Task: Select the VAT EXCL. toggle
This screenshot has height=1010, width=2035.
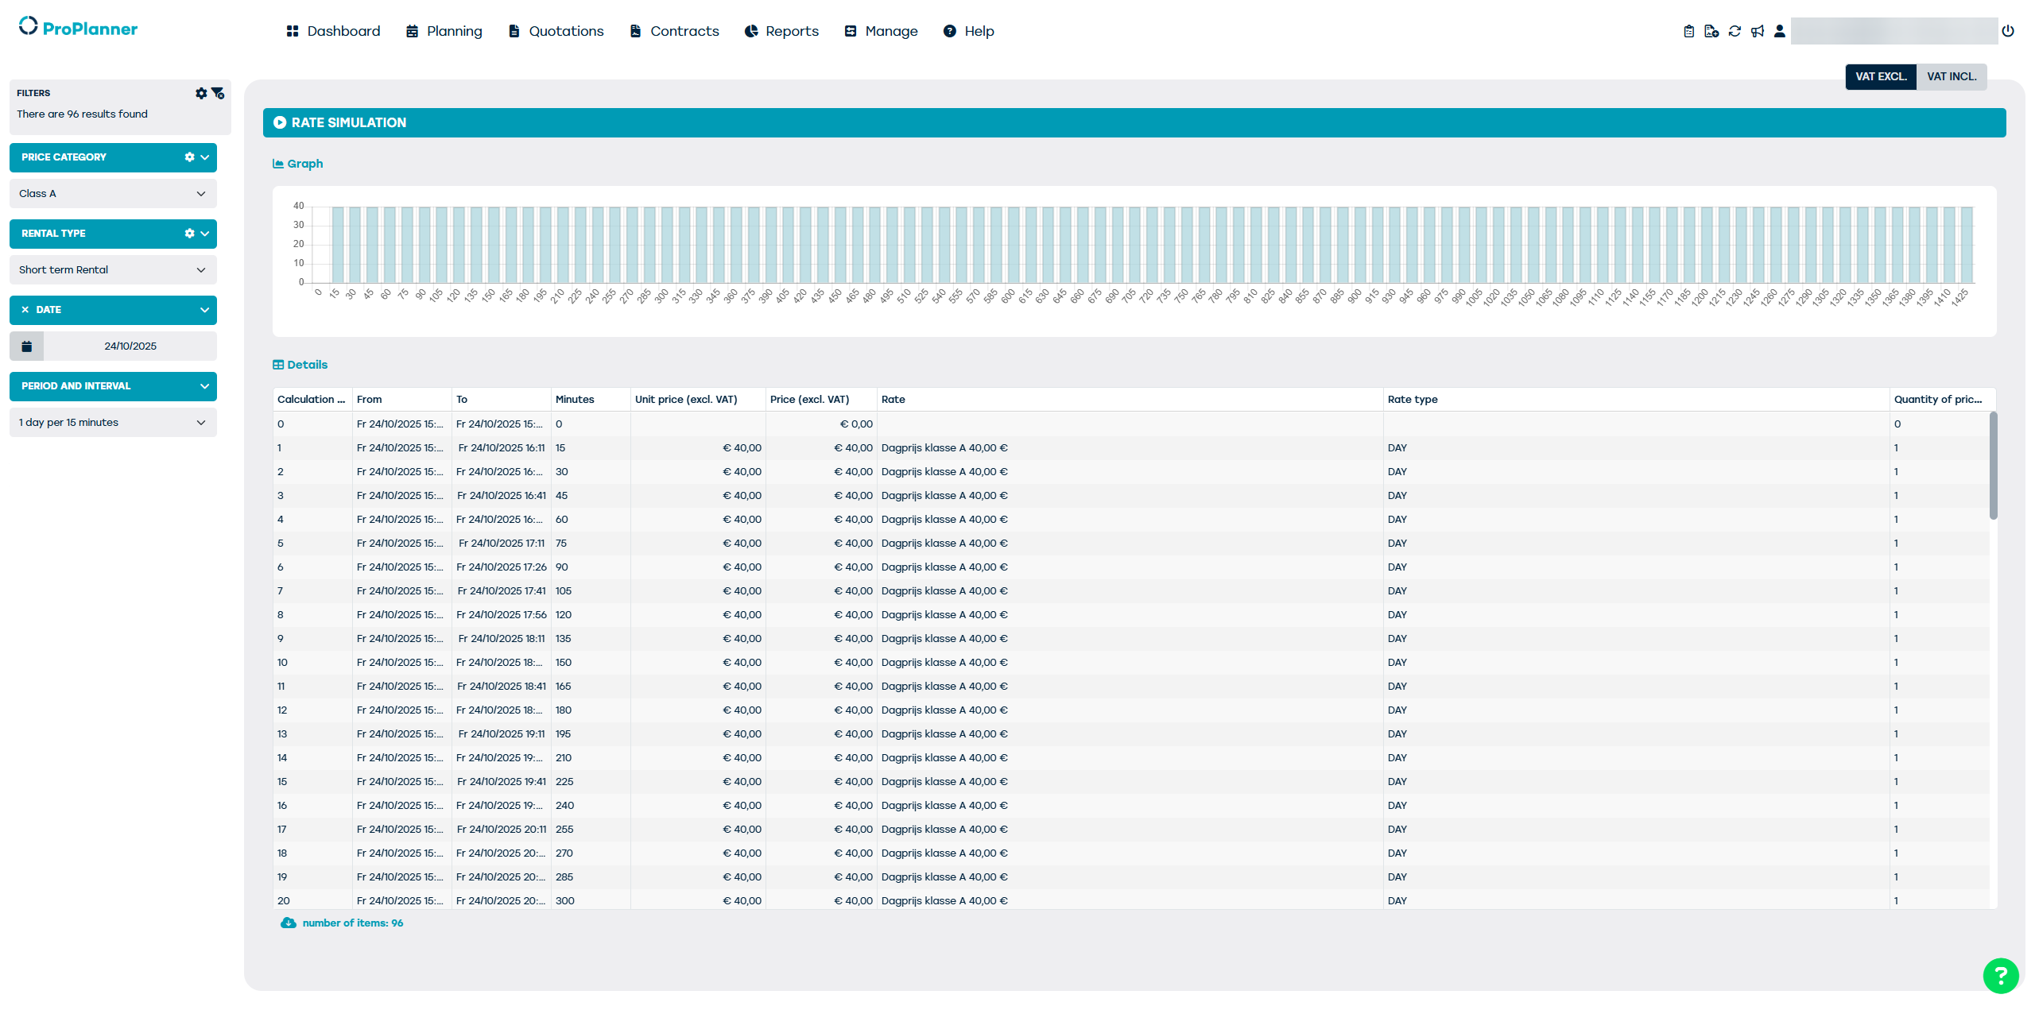Action: point(1880,76)
